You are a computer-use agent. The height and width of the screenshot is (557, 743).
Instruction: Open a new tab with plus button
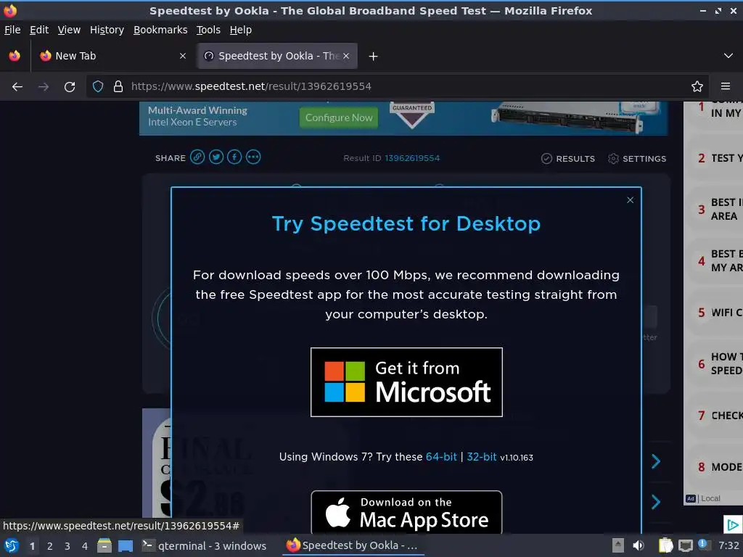point(374,57)
